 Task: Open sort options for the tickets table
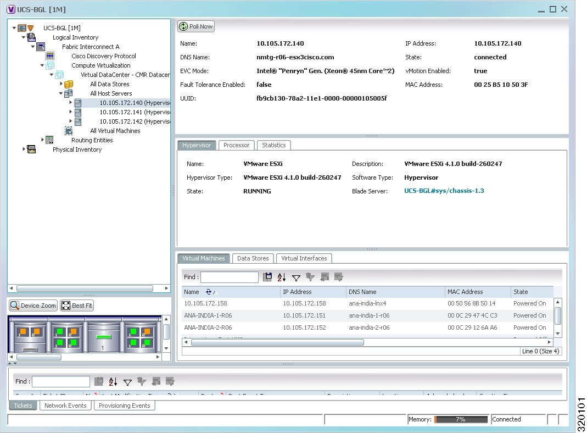click(113, 381)
